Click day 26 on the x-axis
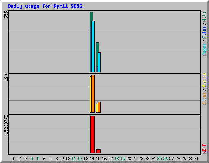 165,159
